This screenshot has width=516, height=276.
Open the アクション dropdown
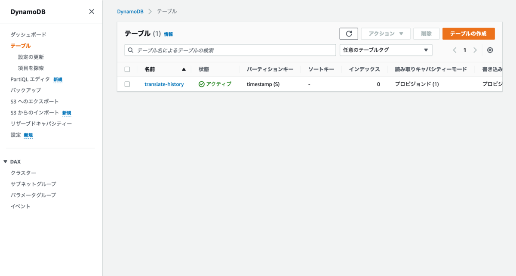(386, 34)
